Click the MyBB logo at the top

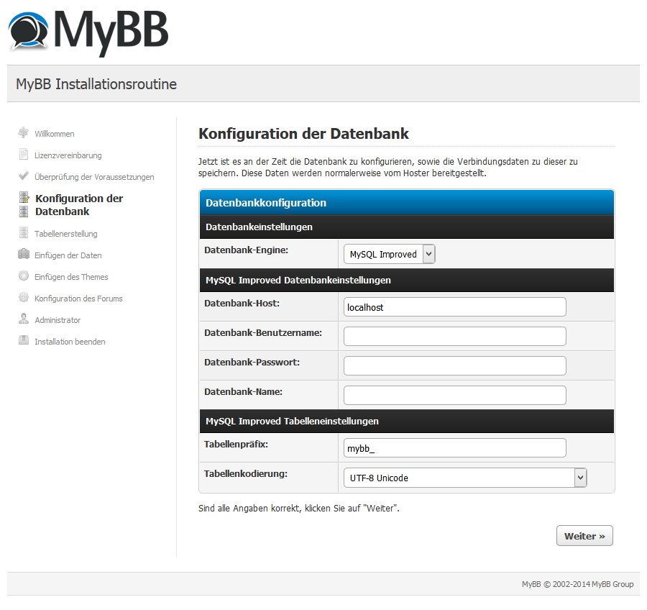[x=88, y=31]
